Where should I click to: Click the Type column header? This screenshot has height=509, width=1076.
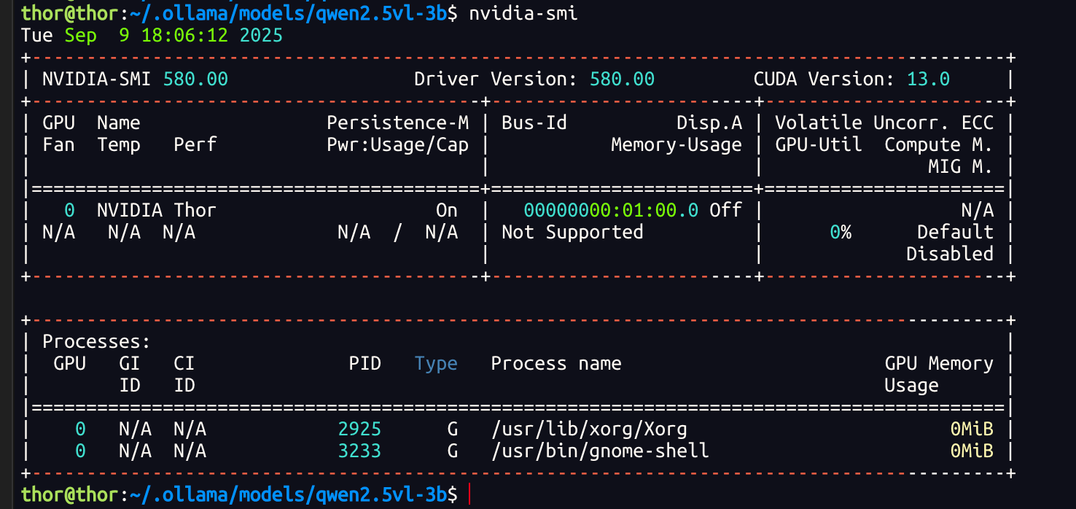436,363
